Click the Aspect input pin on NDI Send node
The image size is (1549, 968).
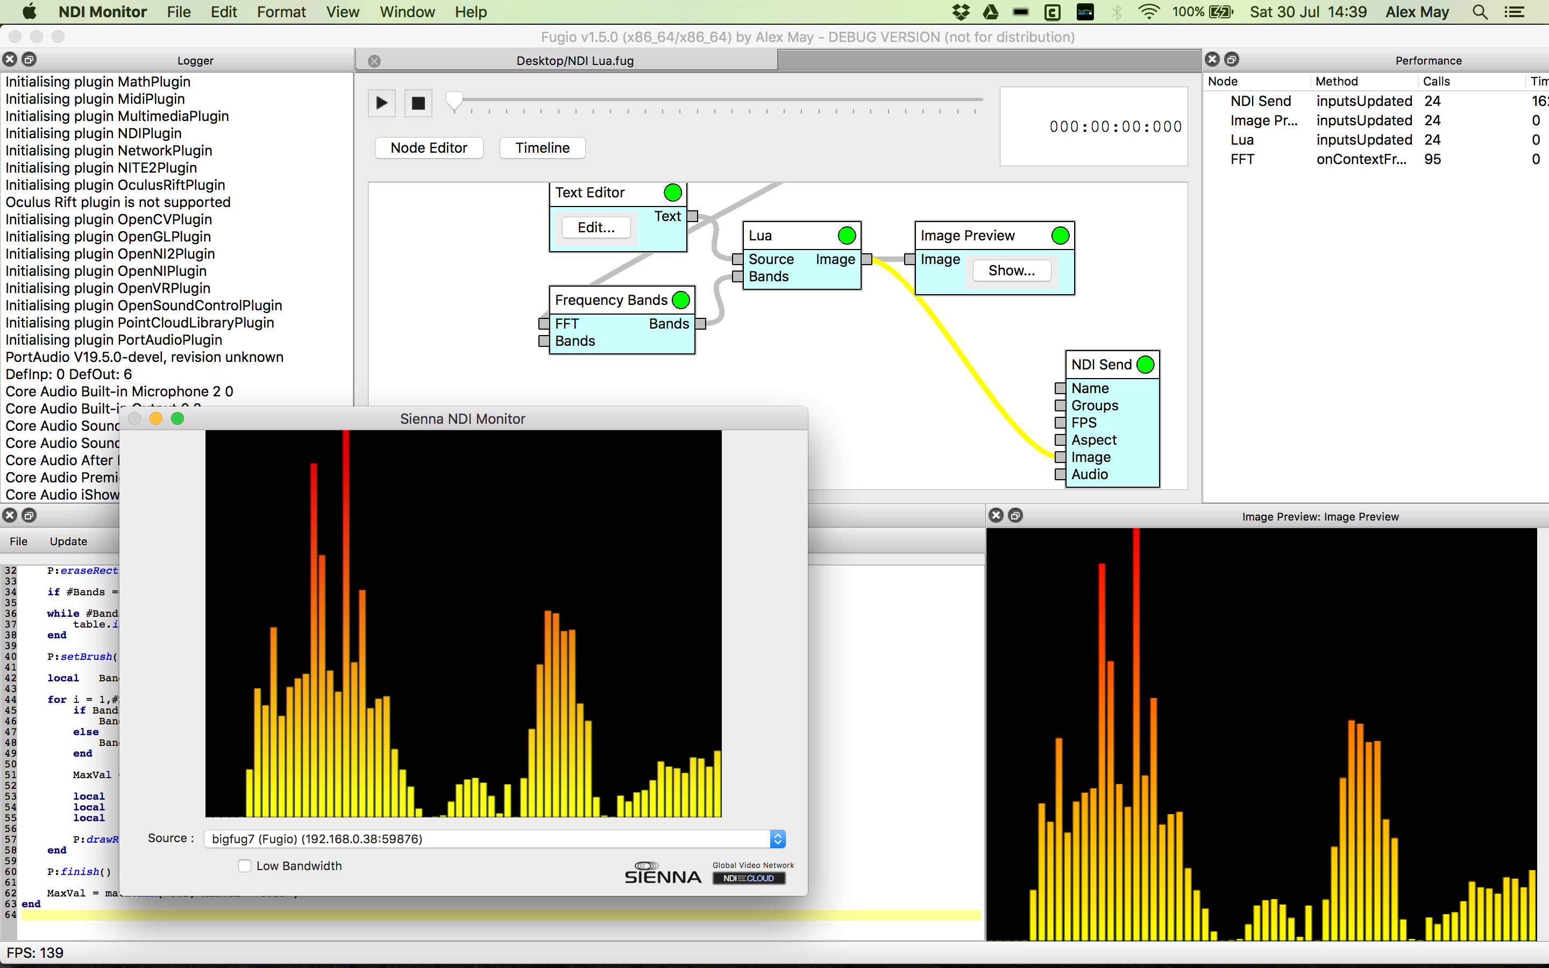pyautogui.click(x=1060, y=440)
